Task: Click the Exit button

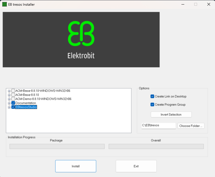Action: click(x=136, y=166)
